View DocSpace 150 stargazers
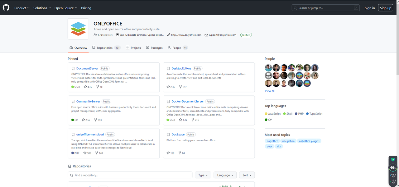 click(x=171, y=153)
